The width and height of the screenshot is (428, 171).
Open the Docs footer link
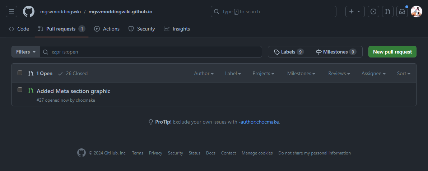tap(211, 153)
